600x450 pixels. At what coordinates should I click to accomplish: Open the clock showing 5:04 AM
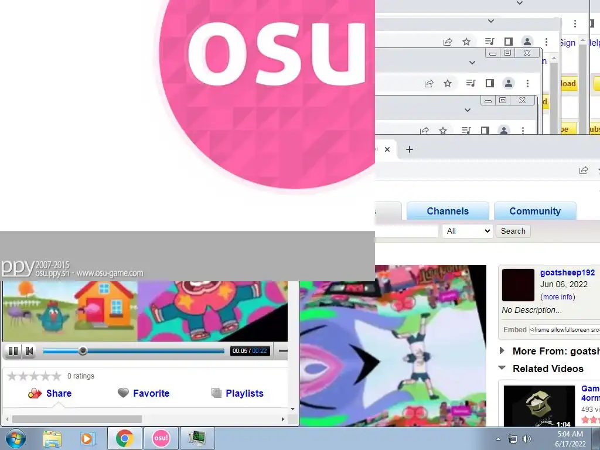point(570,439)
